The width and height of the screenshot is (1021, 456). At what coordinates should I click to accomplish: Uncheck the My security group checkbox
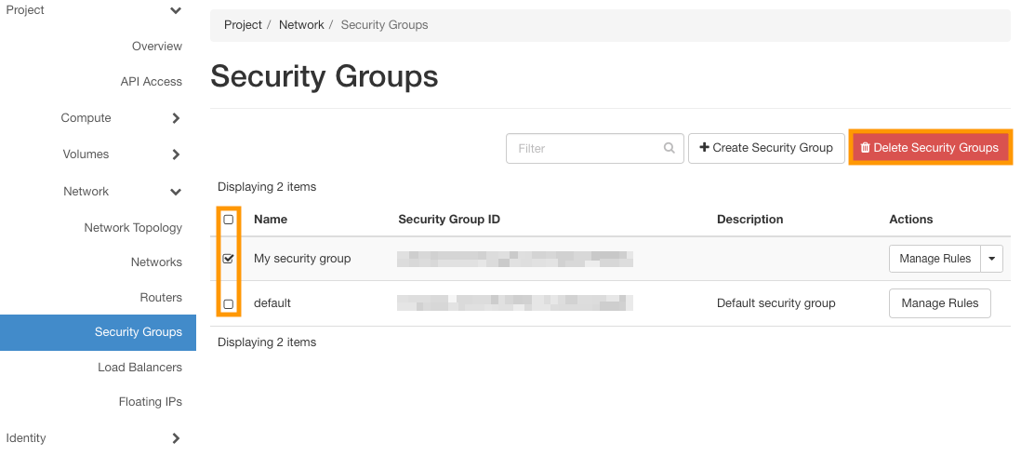(229, 259)
